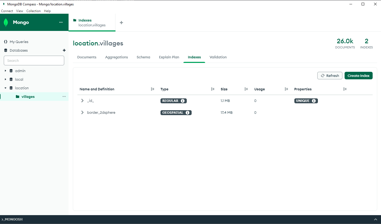Image resolution: width=381 pixels, height=224 pixels.
Task: Open the Connect menu
Action: [7, 11]
